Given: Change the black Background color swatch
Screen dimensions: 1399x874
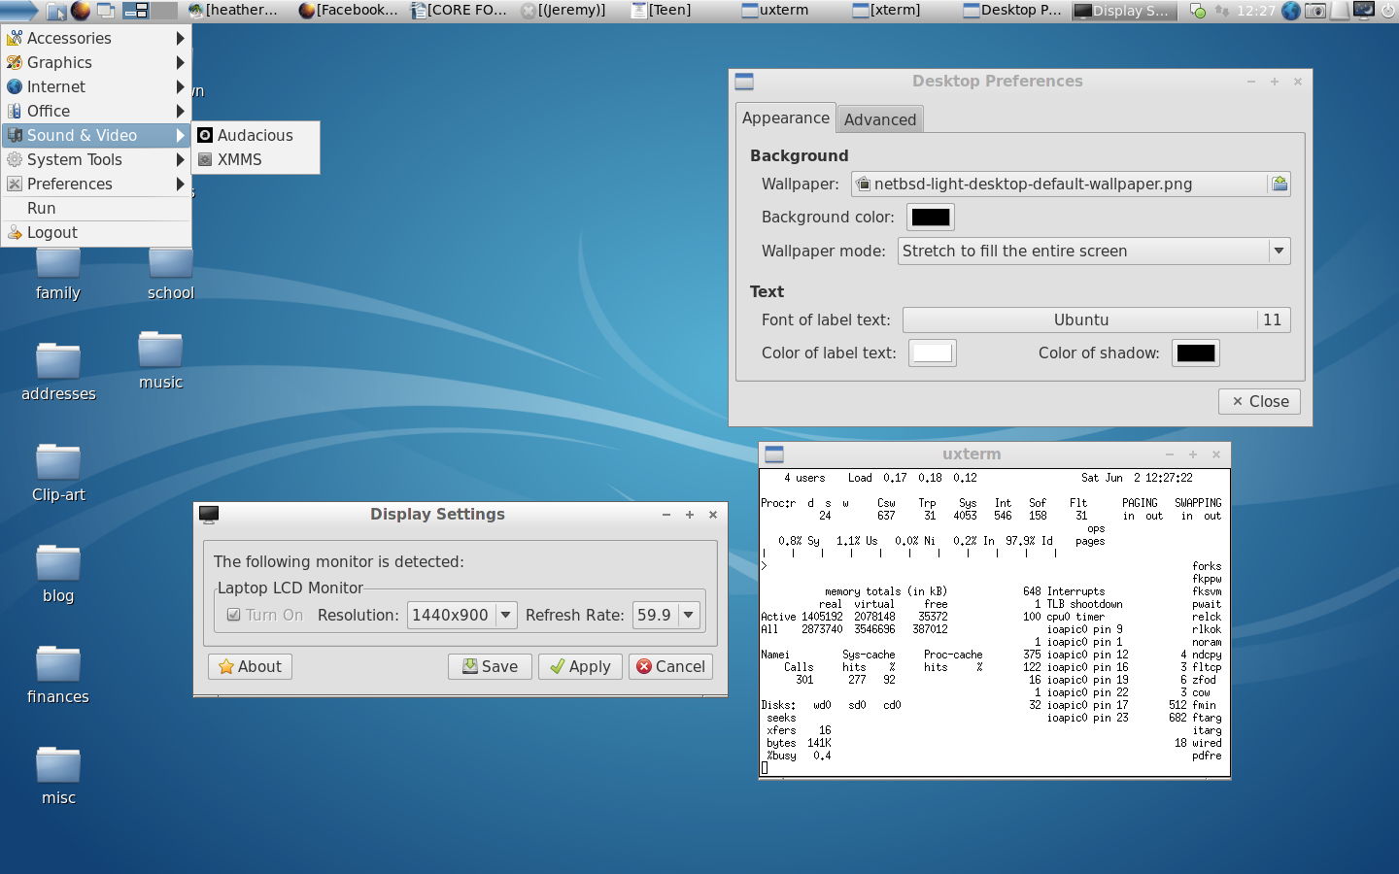Looking at the screenshot, I should coord(930,217).
